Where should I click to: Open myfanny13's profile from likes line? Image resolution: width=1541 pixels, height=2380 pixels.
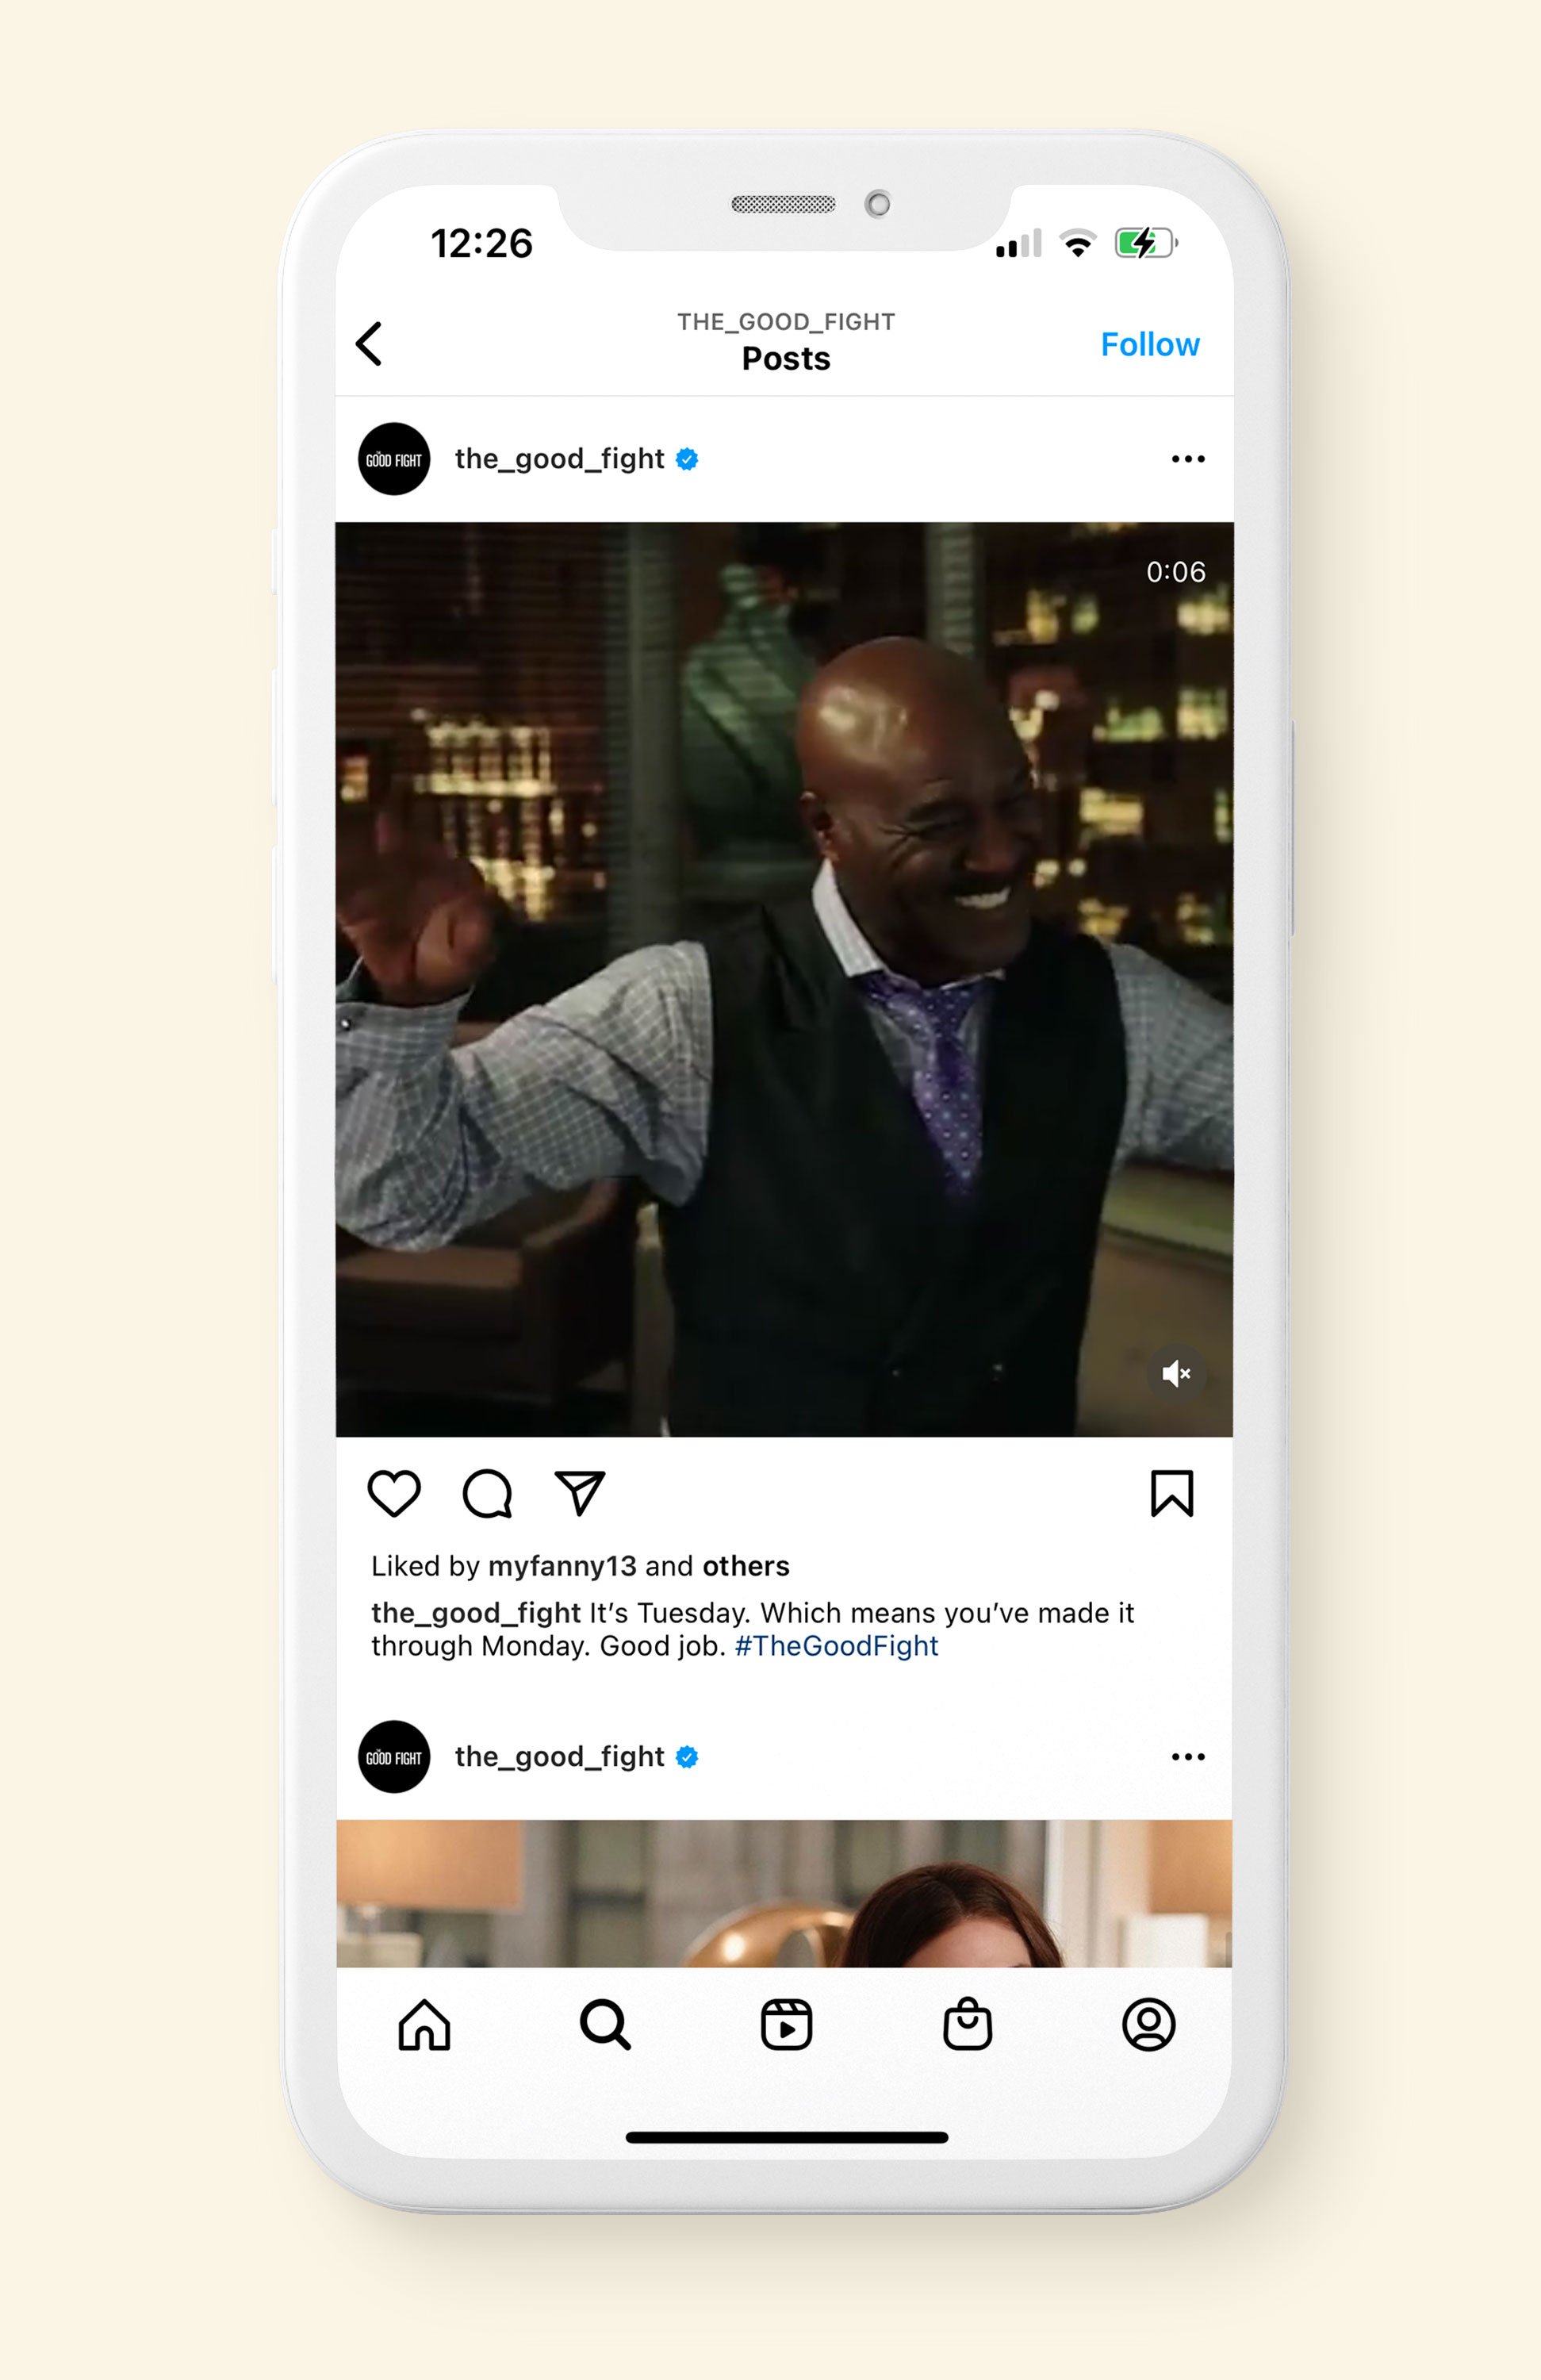coord(562,1566)
